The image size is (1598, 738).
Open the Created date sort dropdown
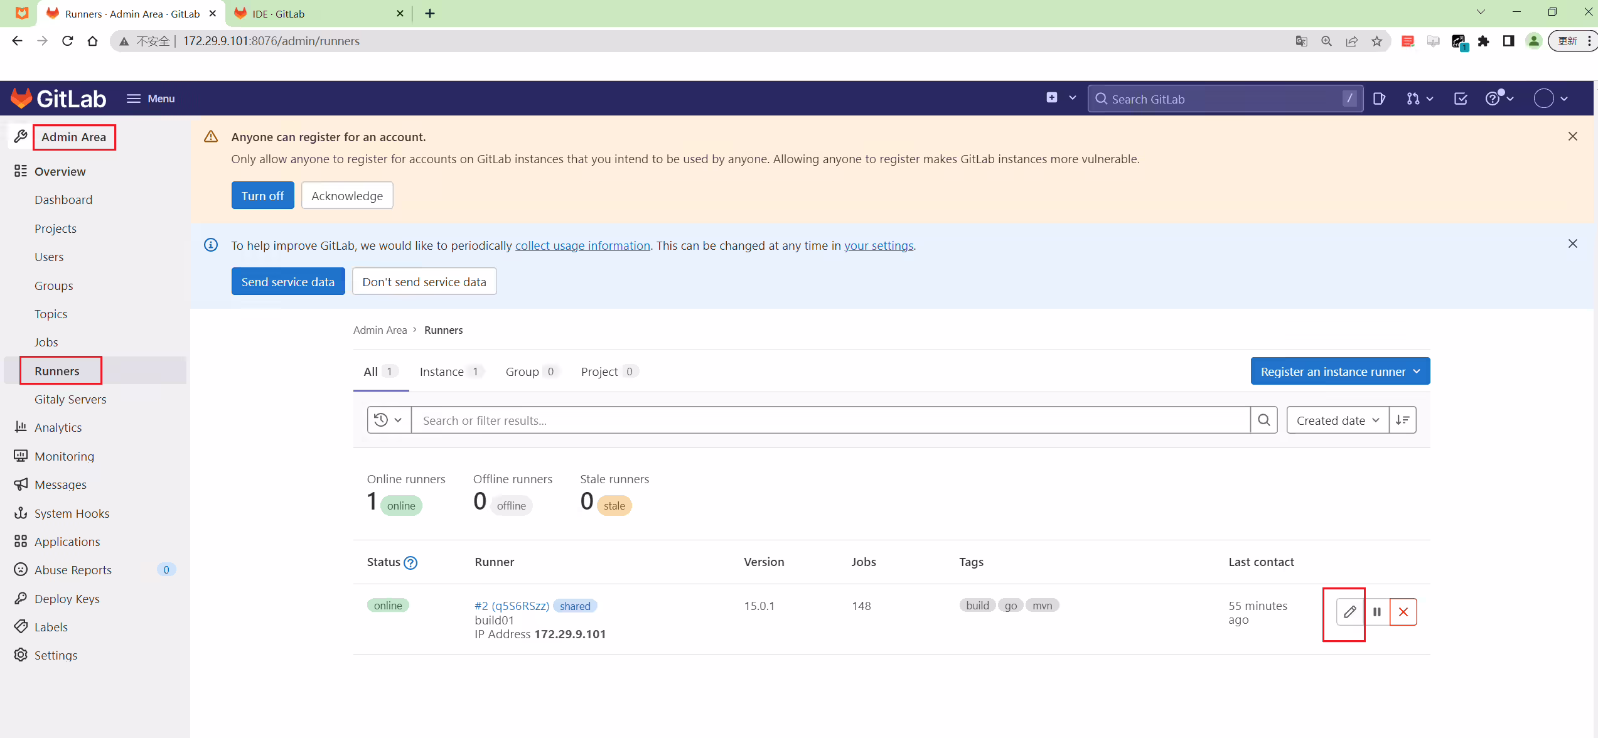pos(1338,420)
